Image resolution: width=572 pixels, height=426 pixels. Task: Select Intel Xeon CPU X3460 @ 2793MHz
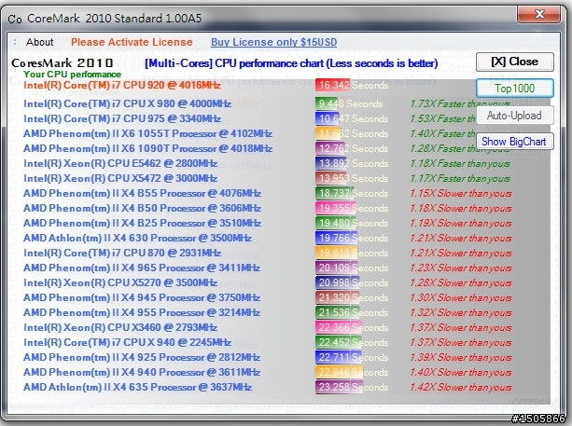point(120,328)
